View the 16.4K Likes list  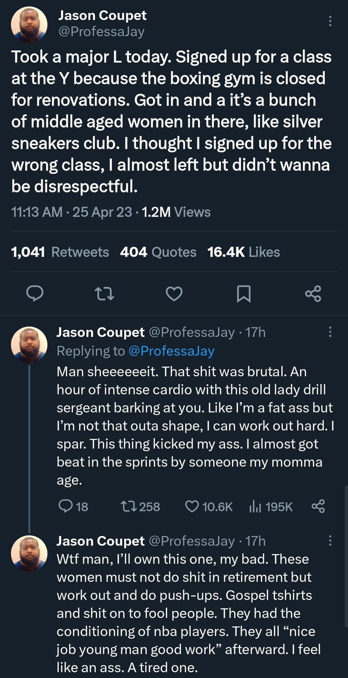tap(244, 252)
